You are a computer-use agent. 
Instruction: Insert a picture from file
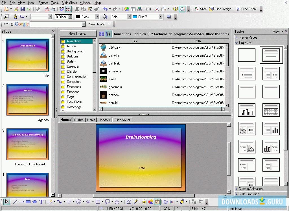click(151, 202)
